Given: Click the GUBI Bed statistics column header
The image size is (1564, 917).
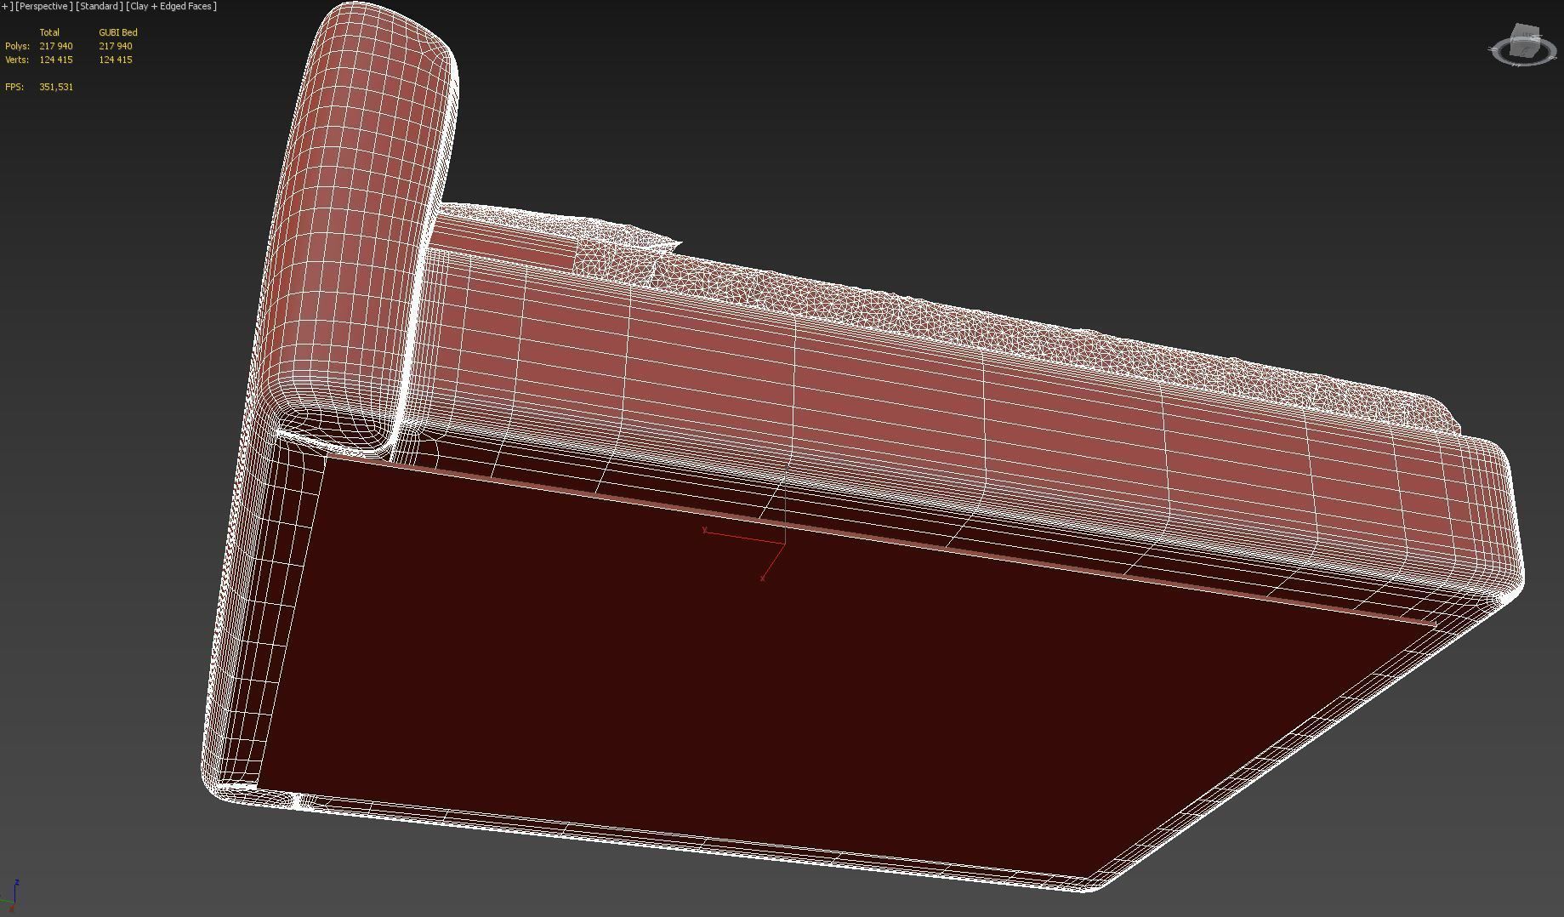Looking at the screenshot, I should [x=118, y=32].
